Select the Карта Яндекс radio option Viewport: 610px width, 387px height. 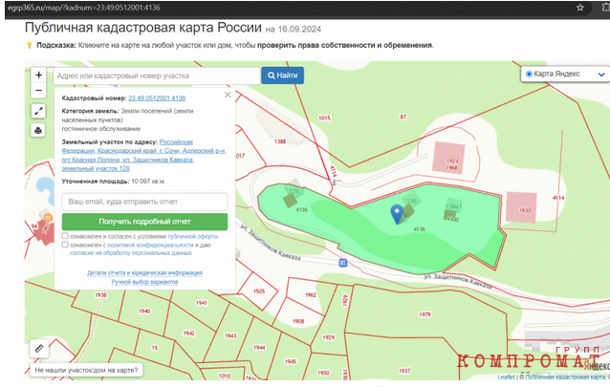point(529,74)
